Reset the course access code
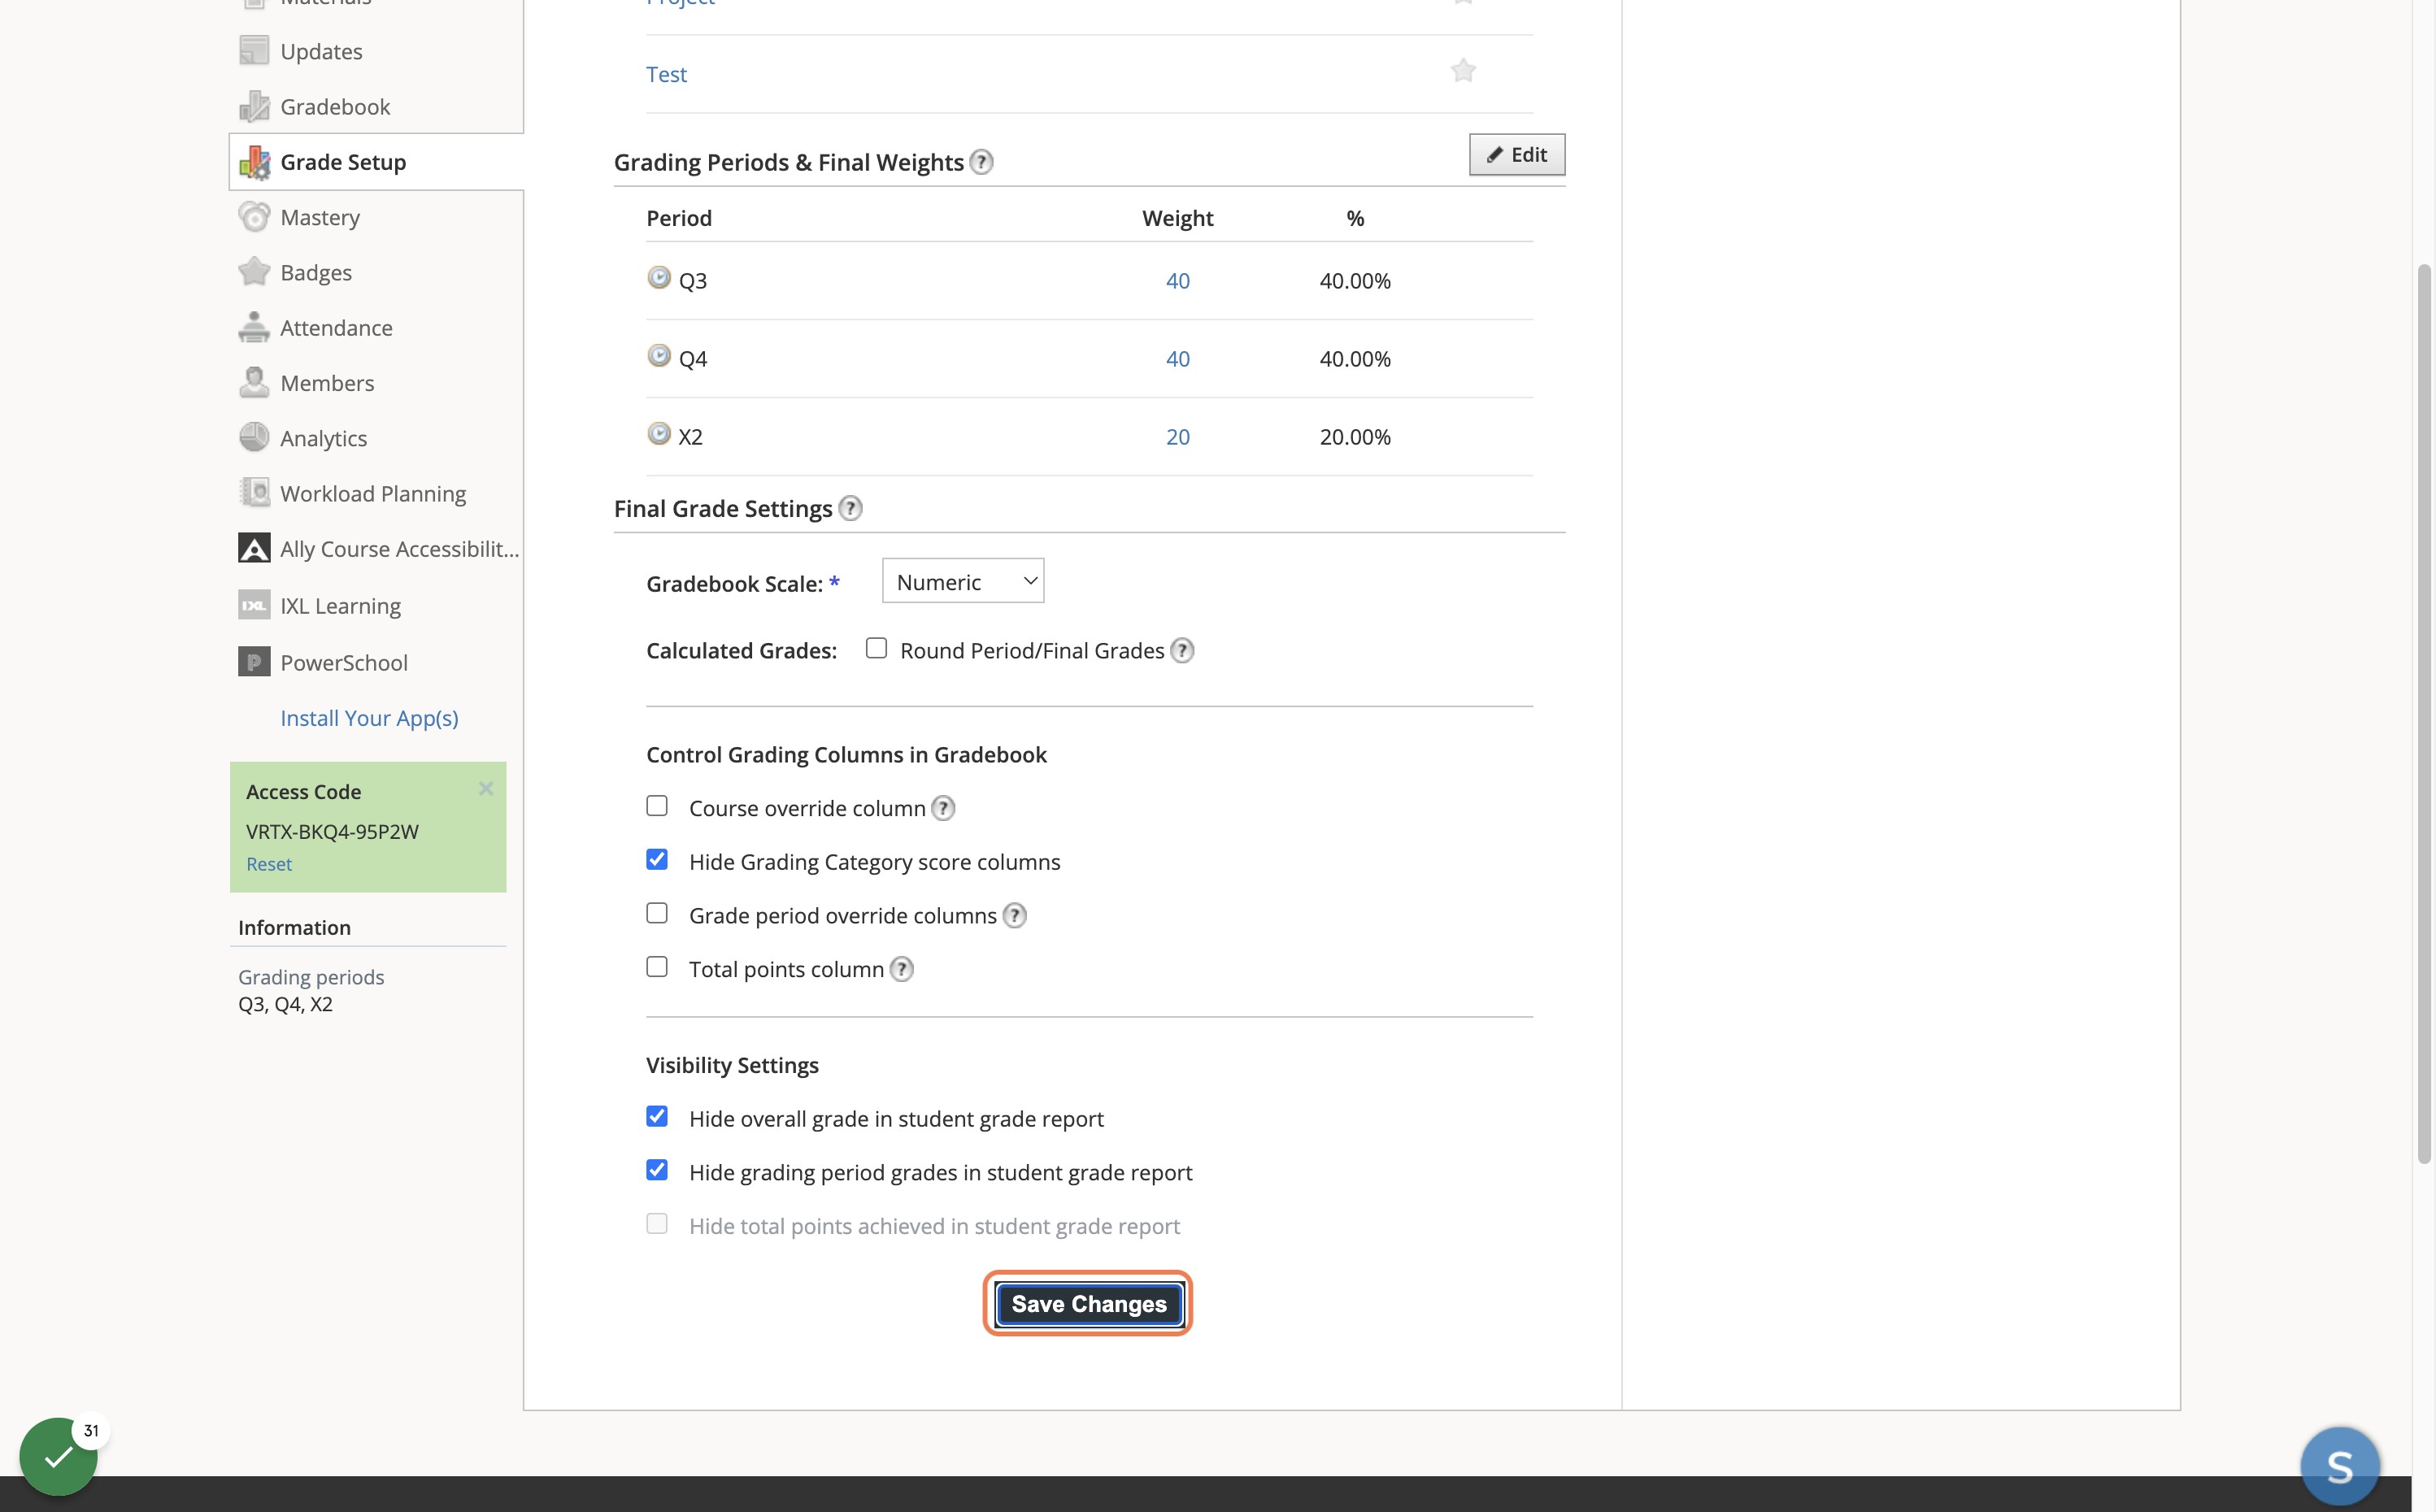The image size is (2436, 1512). [269, 864]
